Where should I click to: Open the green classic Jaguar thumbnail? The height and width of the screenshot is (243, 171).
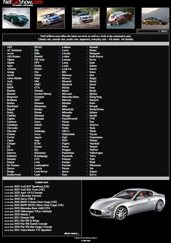click(16, 18)
